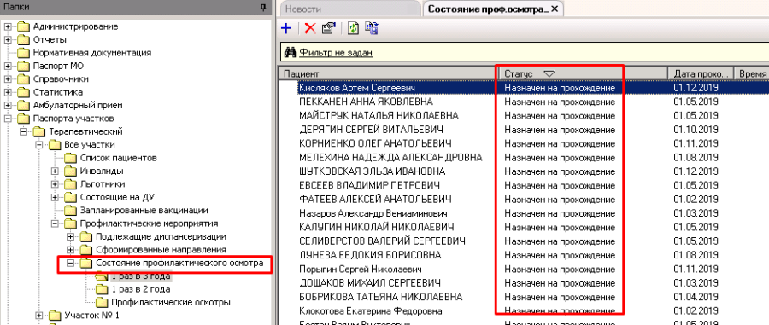Image resolution: width=769 pixels, height=325 pixels.
Task: Select patient МЕЛЕХИНА НАДЕЖДА АЛЕКСАНДРОВНА
Action: [390, 158]
